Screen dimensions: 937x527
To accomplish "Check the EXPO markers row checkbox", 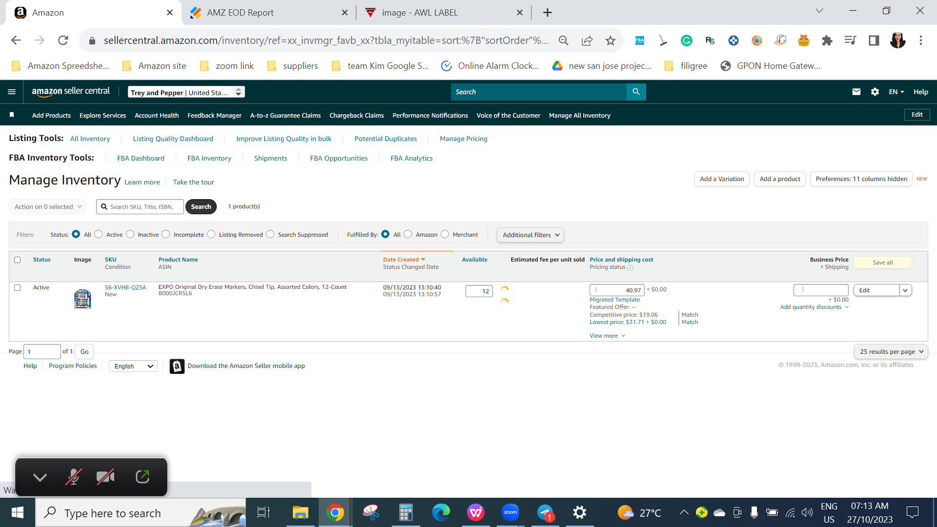I will click(18, 287).
